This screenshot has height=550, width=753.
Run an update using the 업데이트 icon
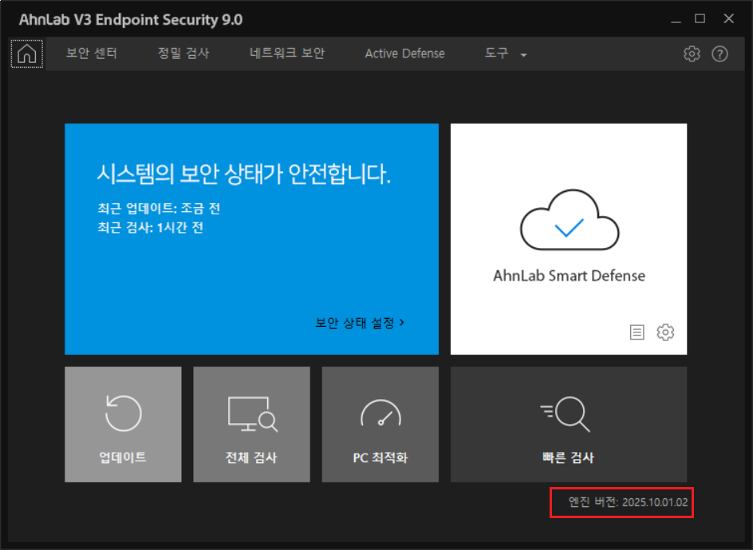tap(123, 414)
